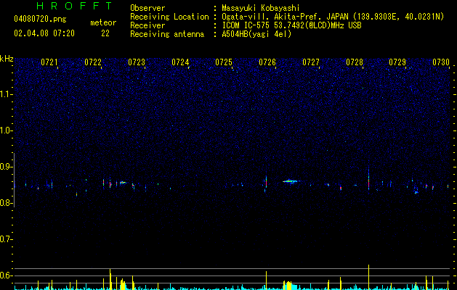
Task: Click the Receiving antenna label
Action: click(x=167, y=34)
